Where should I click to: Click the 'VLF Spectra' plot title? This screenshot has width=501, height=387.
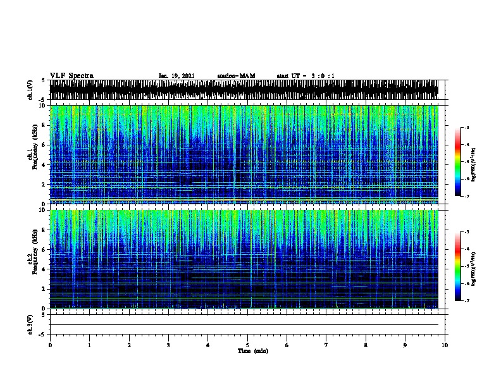coord(71,76)
